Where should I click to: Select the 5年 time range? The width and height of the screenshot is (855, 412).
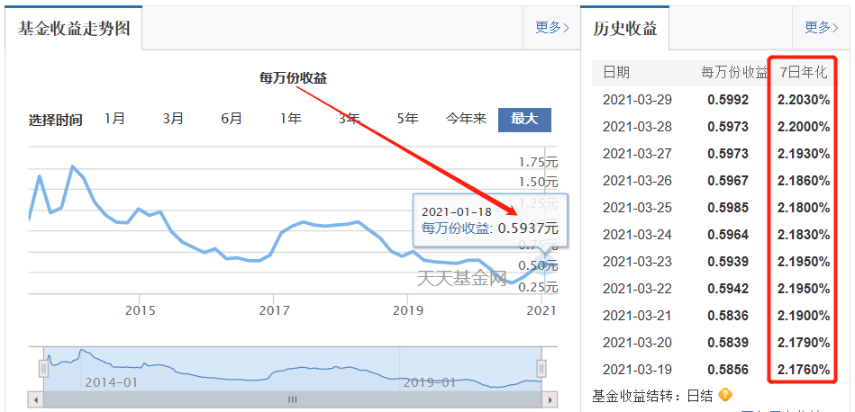click(x=408, y=119)
